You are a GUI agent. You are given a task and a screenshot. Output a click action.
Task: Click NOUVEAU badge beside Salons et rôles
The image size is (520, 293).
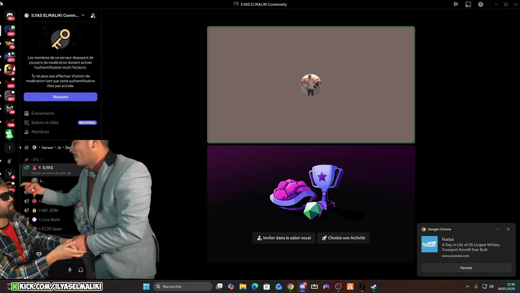(87, 122)
